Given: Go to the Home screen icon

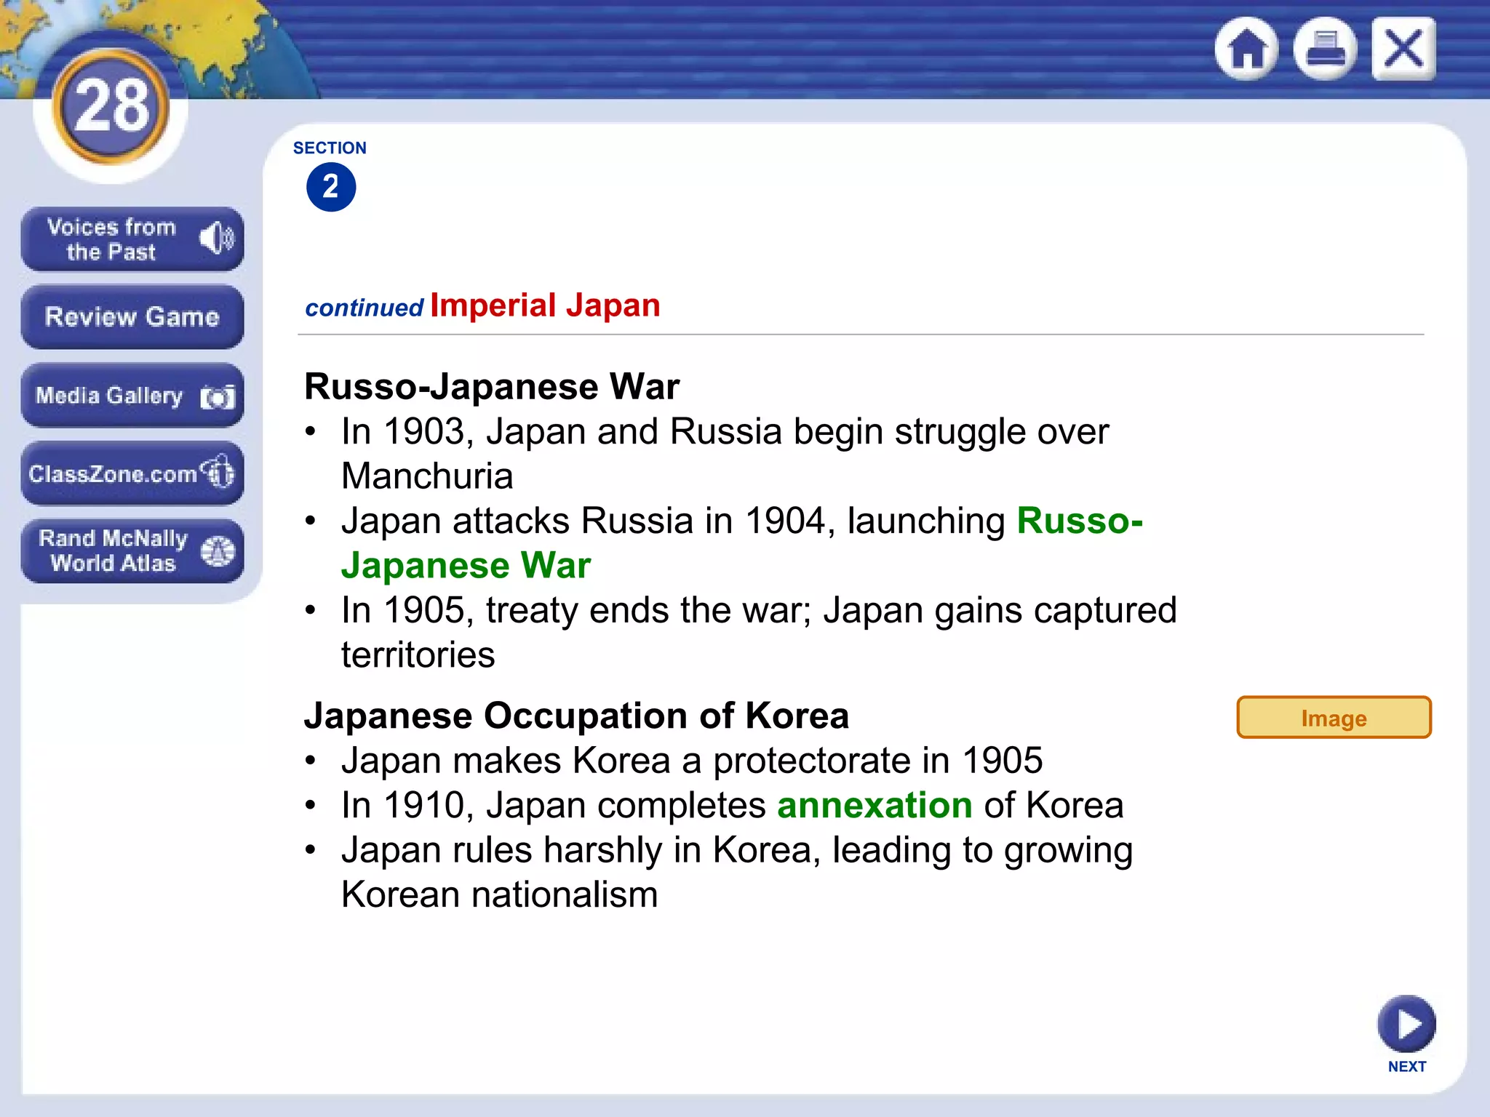Looking at the screenshot, I should [x=1247, y=49].
